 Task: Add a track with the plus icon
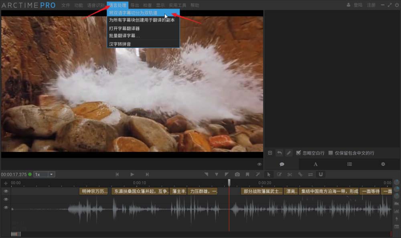6,183
